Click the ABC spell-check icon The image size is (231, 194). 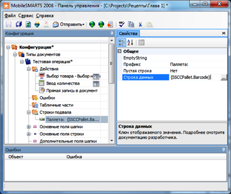click(122, 25)
